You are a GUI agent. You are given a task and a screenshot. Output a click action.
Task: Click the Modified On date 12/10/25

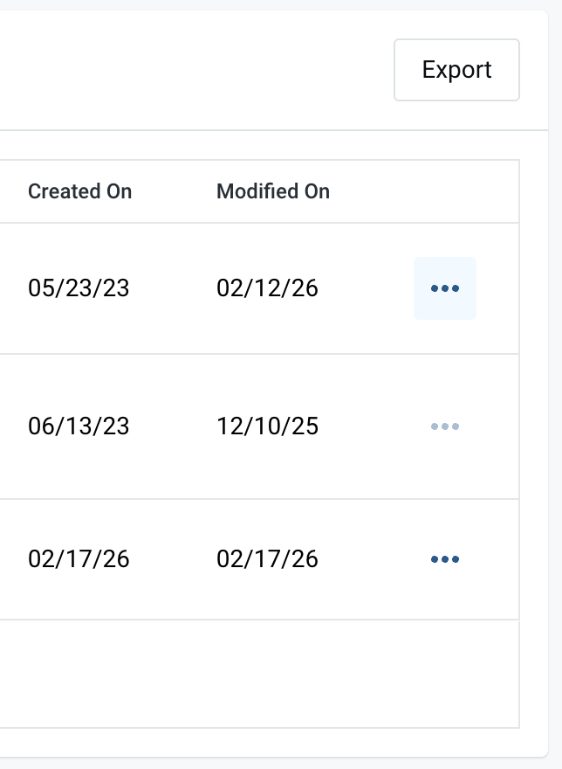pyautogui.click(x=268, y=426)
